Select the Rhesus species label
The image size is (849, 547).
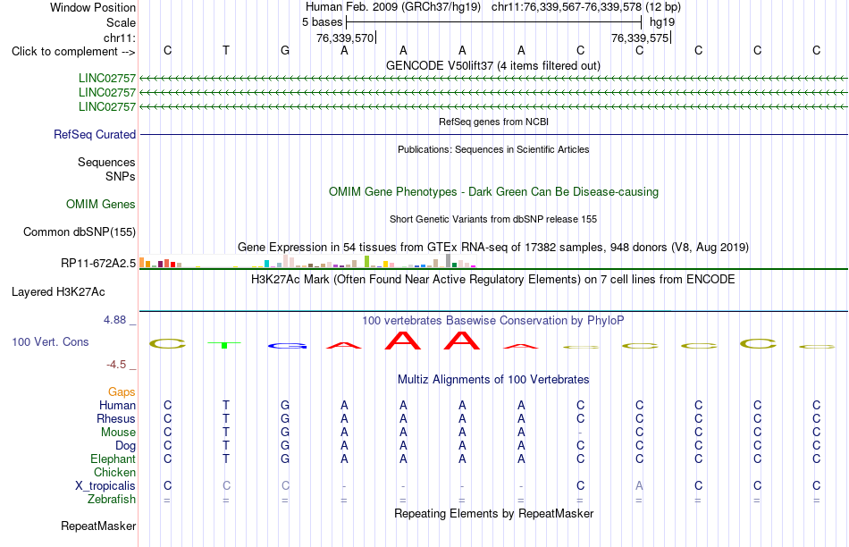(x=116, y=418)
